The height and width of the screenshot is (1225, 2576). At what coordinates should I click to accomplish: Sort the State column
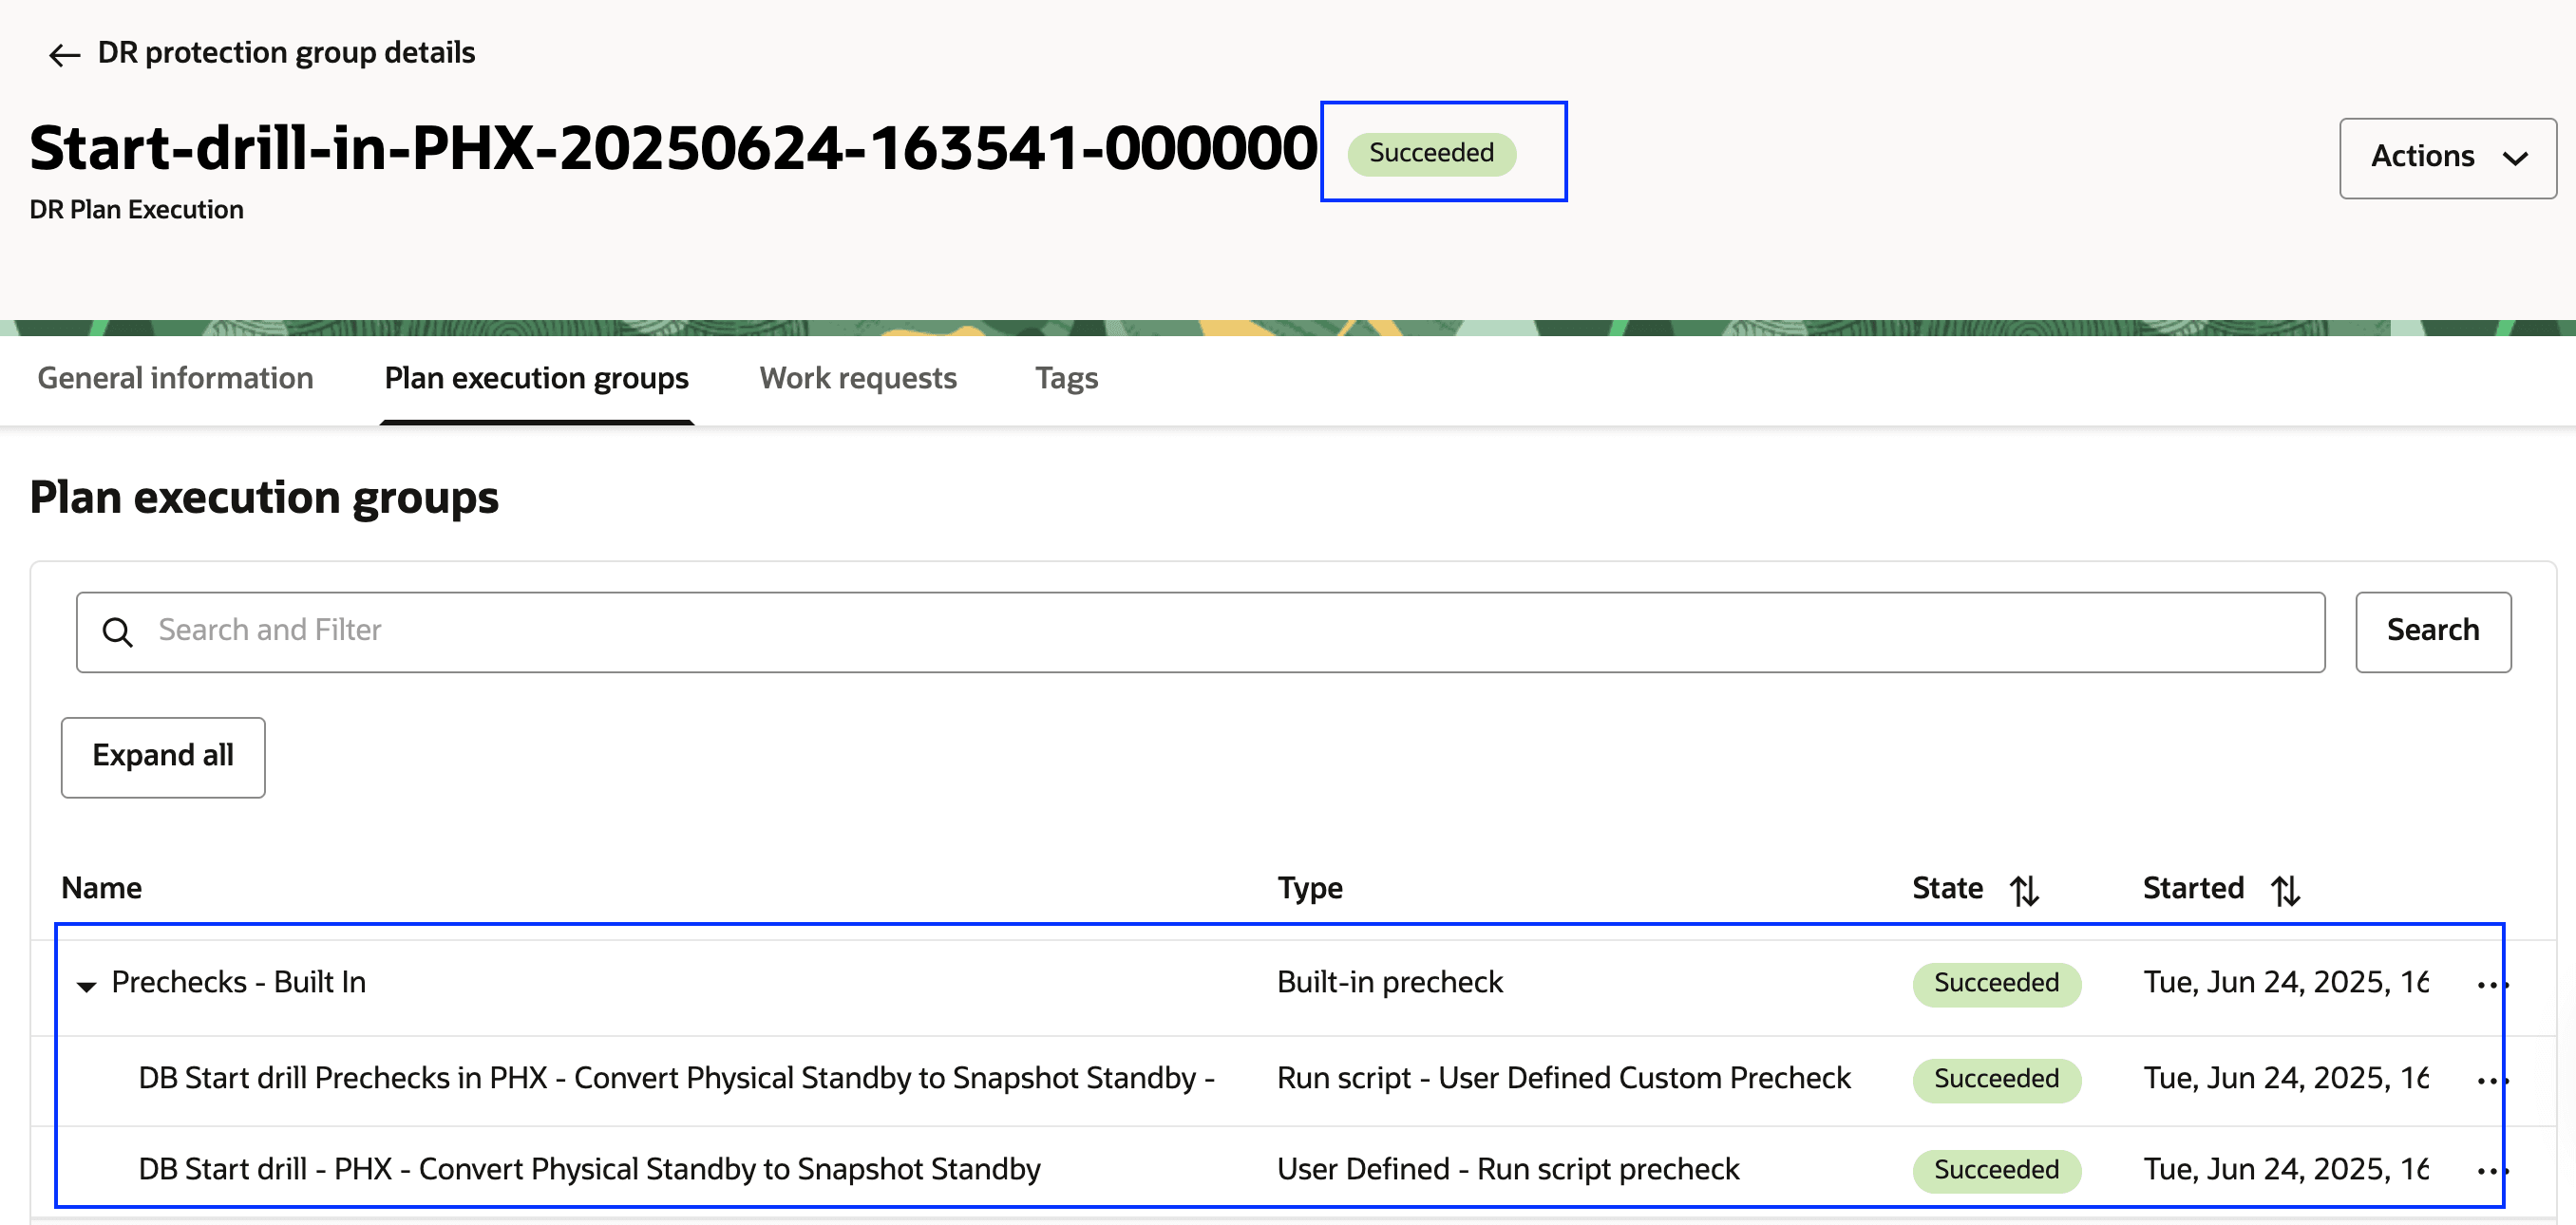(x=2024, y=888)
